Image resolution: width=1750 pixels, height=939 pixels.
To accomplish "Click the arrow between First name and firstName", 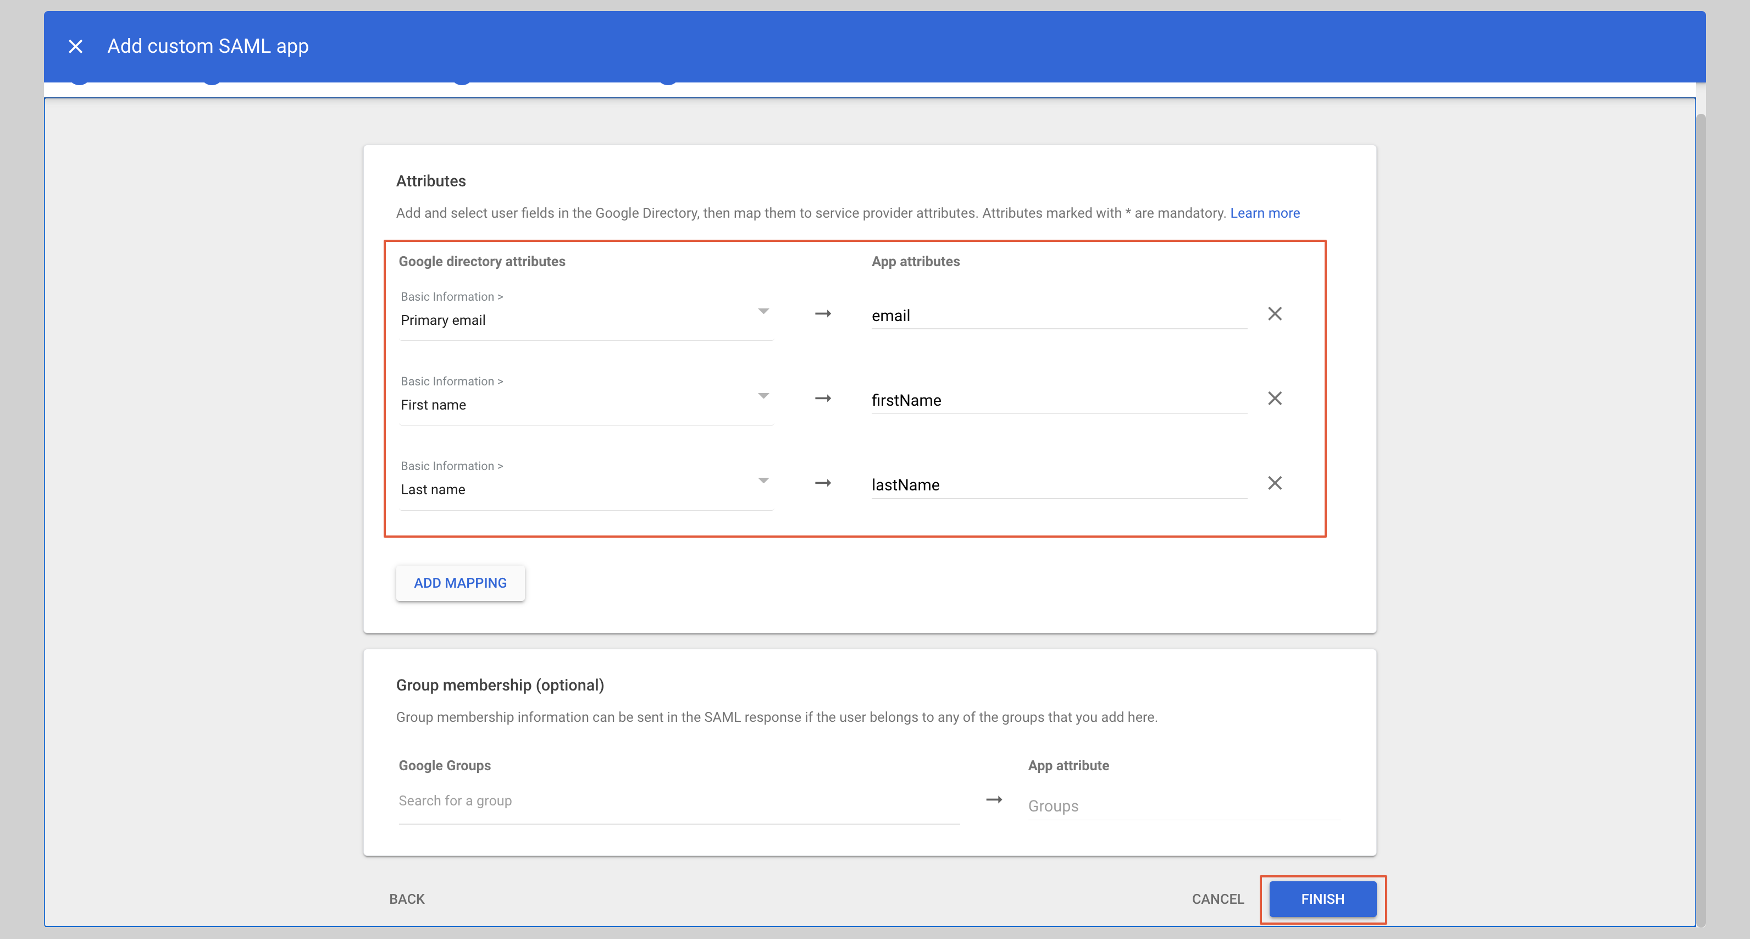I will coord(822,399).
